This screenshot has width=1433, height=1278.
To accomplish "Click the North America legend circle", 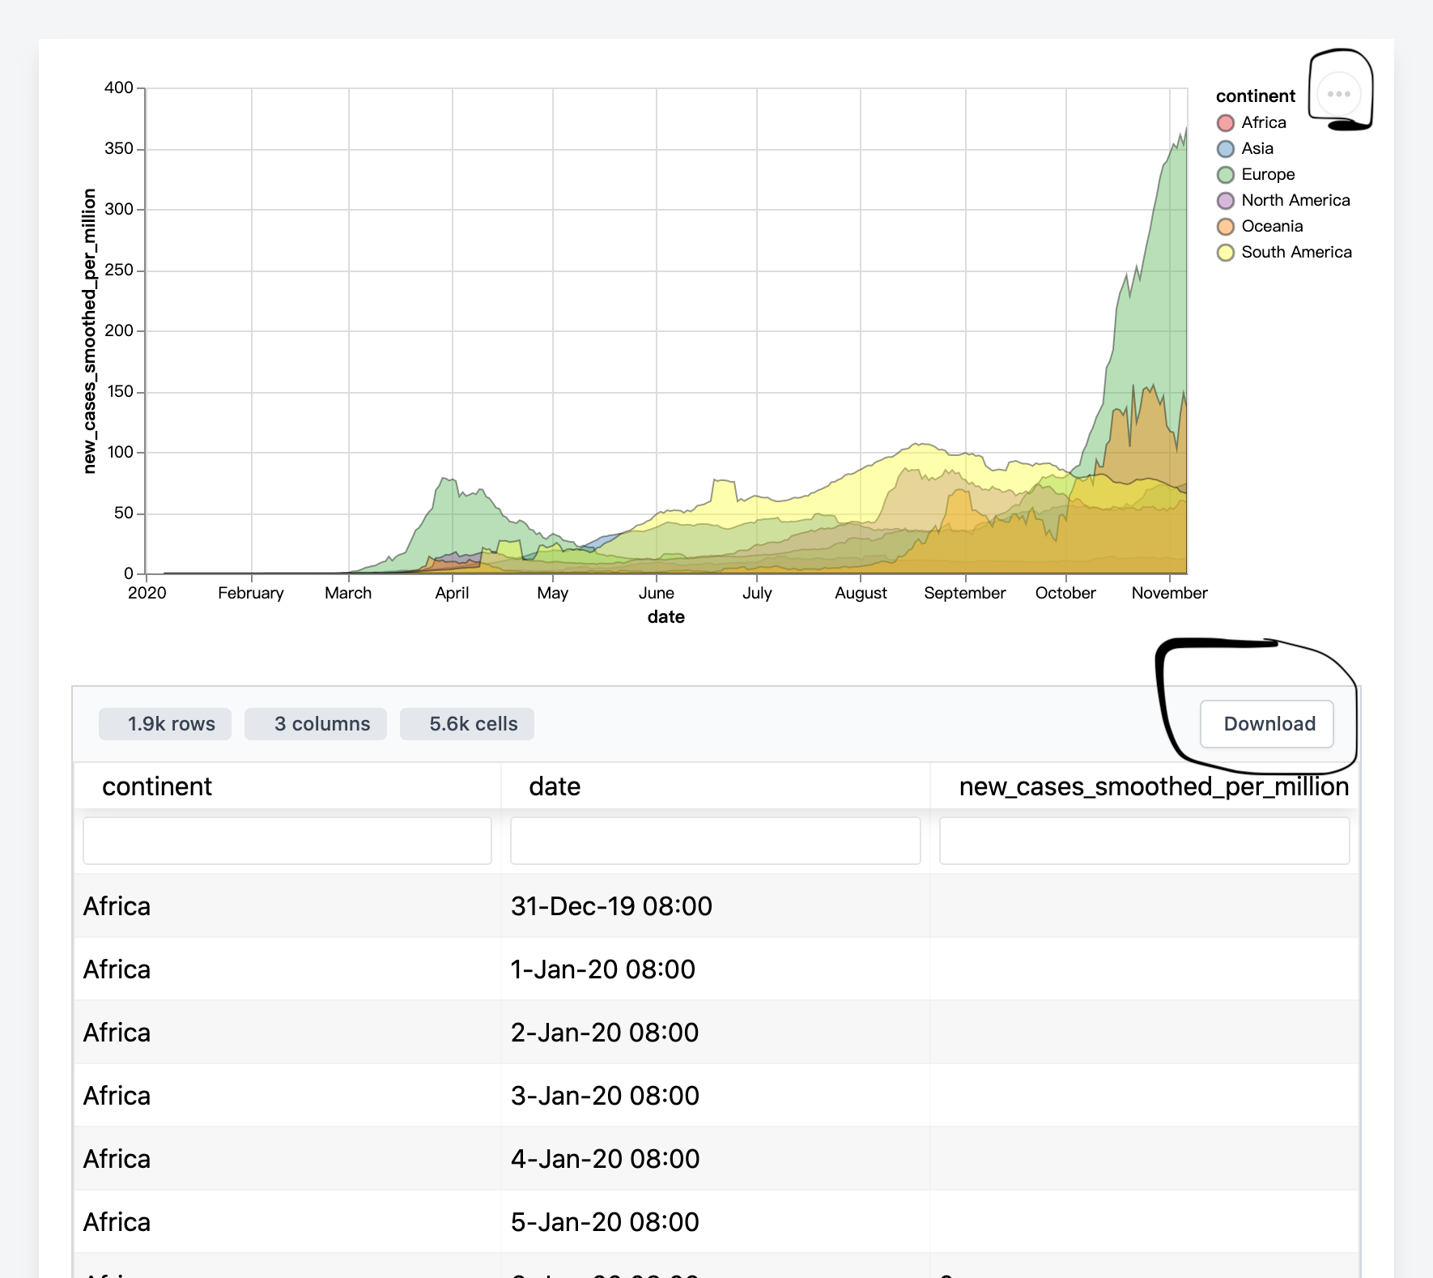I will pos(1225,201).
